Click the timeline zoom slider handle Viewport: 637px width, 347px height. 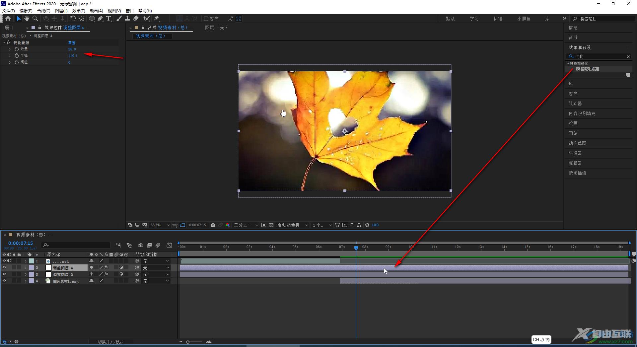(188, 342)
